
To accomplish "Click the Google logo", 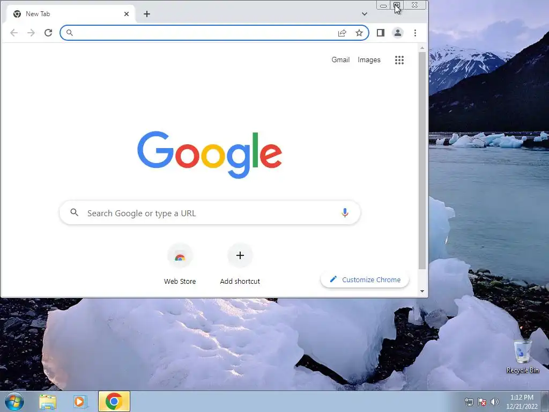I will (x=210, y=154).
